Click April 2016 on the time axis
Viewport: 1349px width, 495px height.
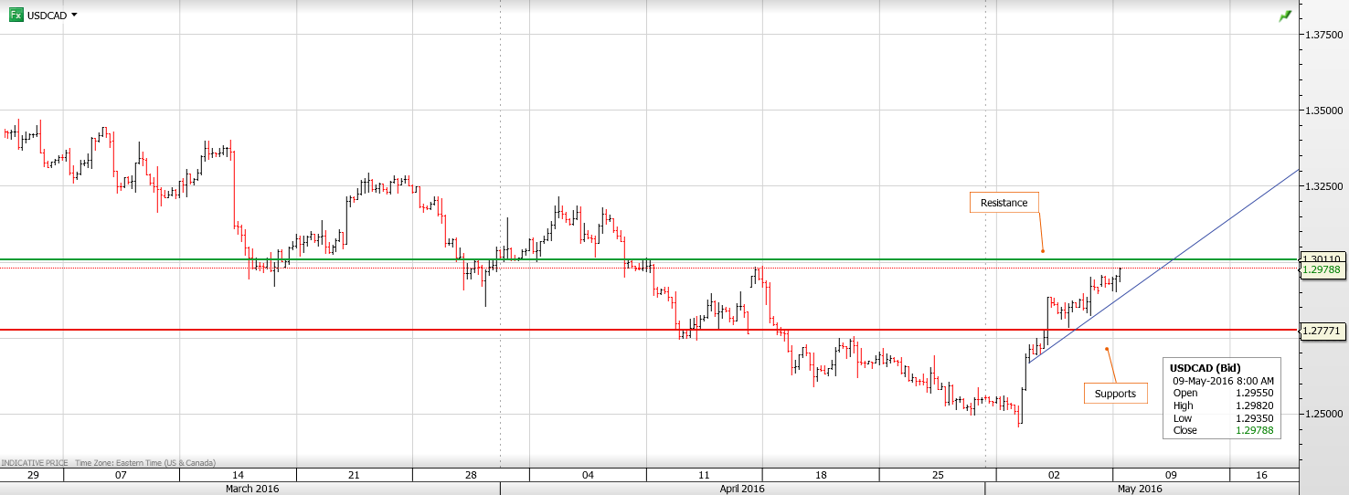tap(741, 489)
